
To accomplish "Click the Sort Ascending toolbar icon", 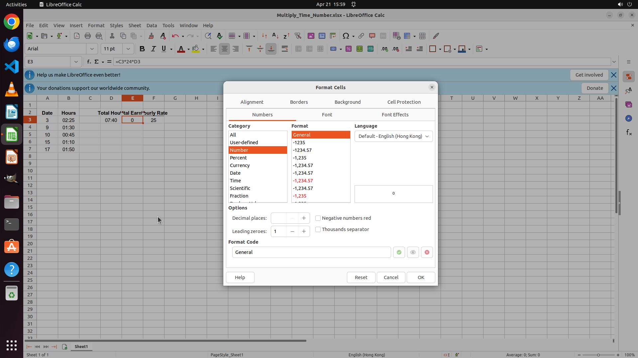I will pyautogui.click(x=275, y=36).
